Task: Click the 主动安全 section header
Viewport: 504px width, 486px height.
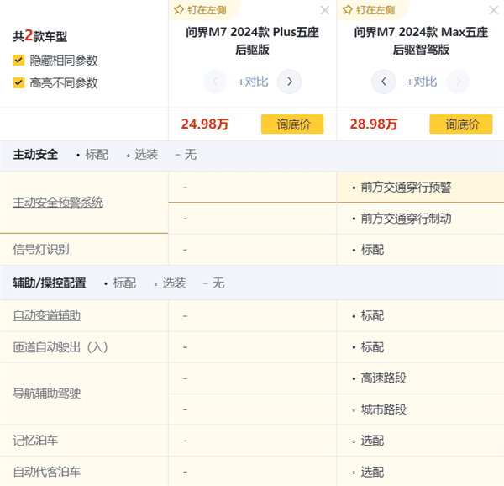Action: tap(36, 155)
